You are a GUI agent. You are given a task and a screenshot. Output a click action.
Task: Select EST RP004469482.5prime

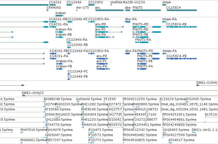click(x=140, y=135)
